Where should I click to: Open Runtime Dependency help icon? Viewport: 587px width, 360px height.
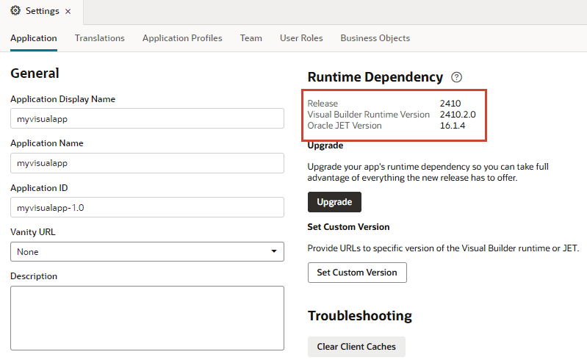(x=457, y=77)
